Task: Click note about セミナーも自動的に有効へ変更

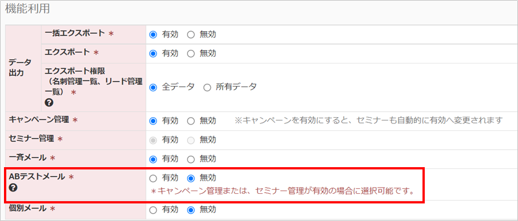Action: tap(368, 121)
